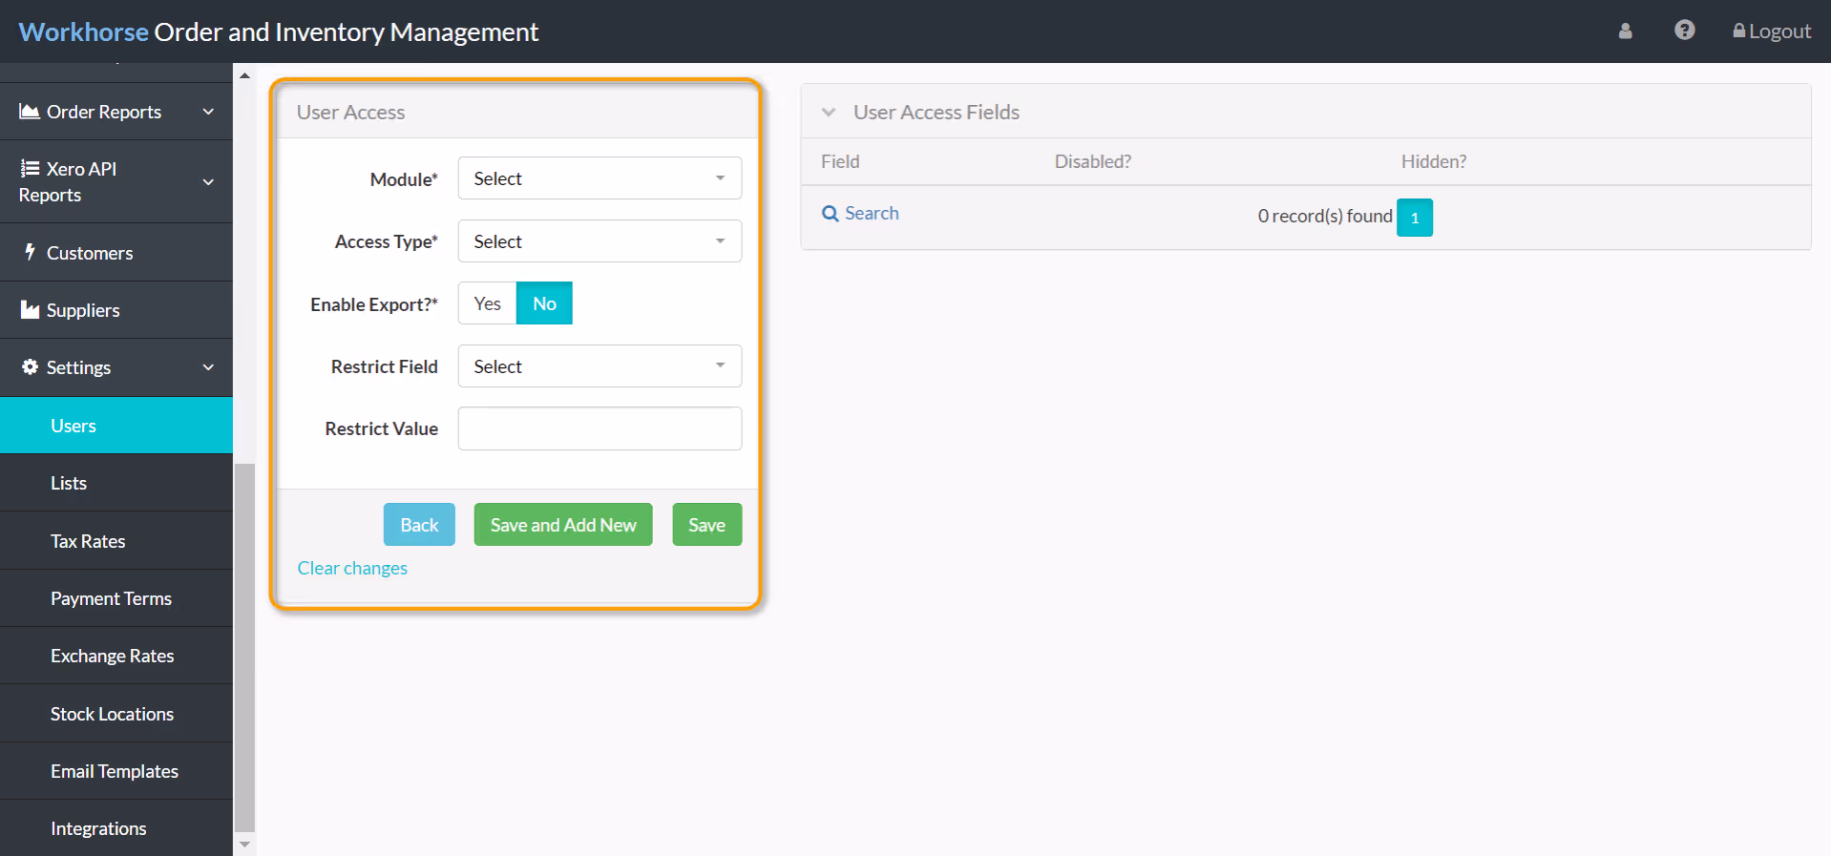Click the sidebar scroll down arrow
Viewport: 1831px width, 856px height.
(244, 845)
